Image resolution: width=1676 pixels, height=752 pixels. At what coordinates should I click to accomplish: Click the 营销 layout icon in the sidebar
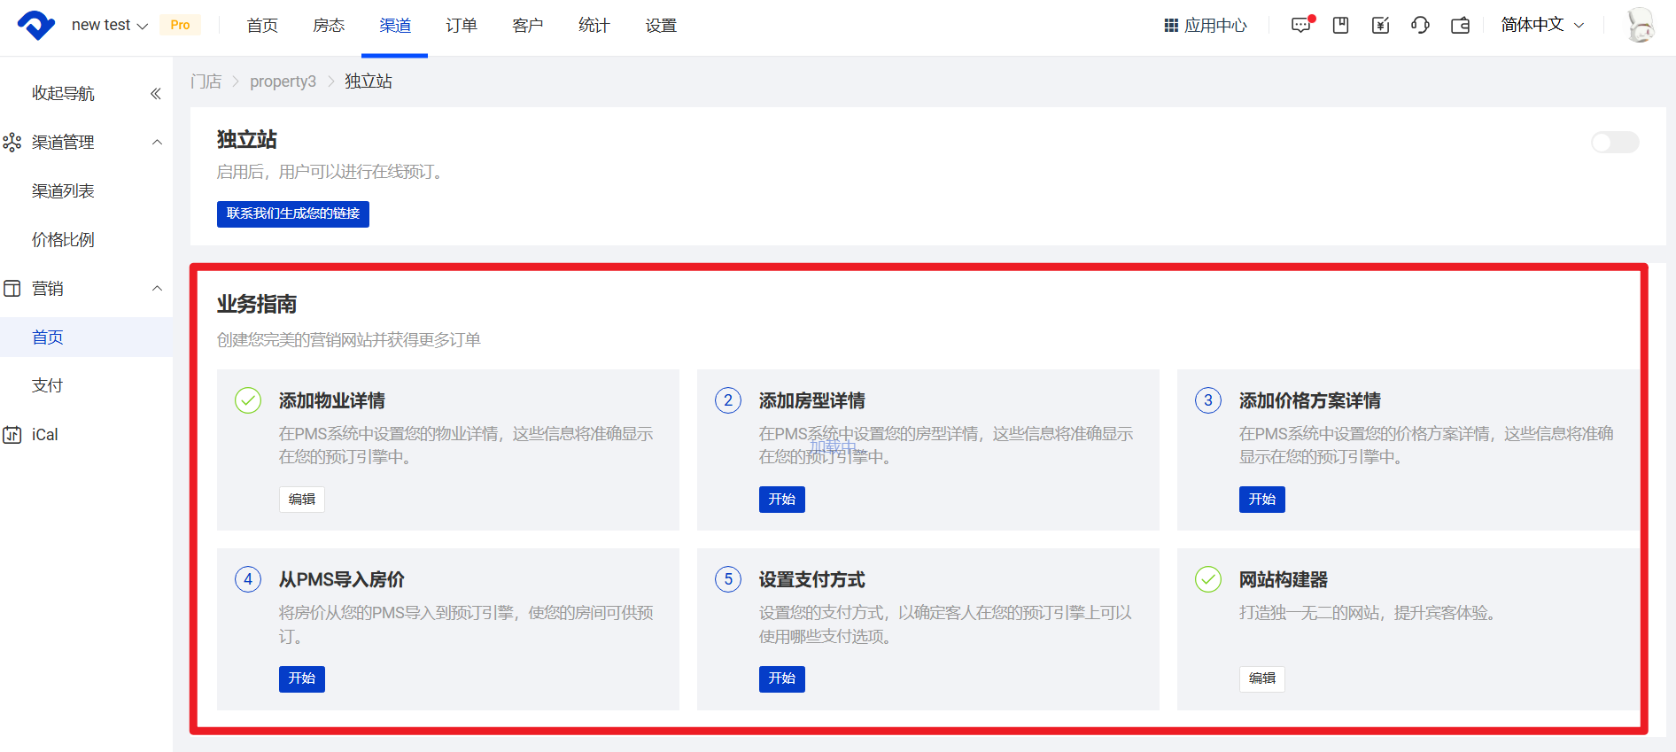12,289
